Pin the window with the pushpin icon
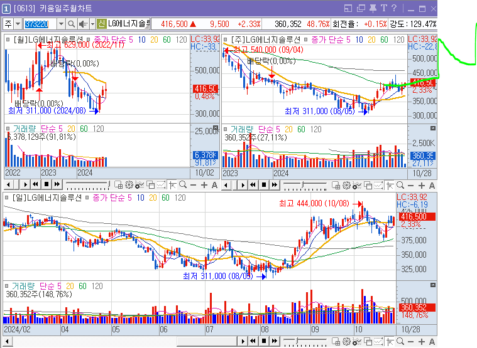The image size is (477, 348). click(373, 8)
